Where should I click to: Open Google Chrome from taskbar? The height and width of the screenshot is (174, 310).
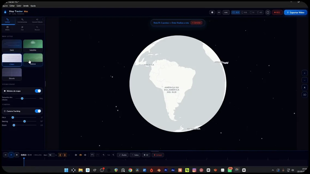point(130,170)
